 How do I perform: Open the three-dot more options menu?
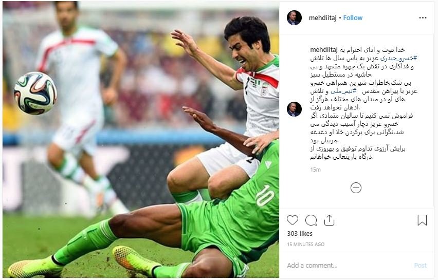tap(423, 18)
